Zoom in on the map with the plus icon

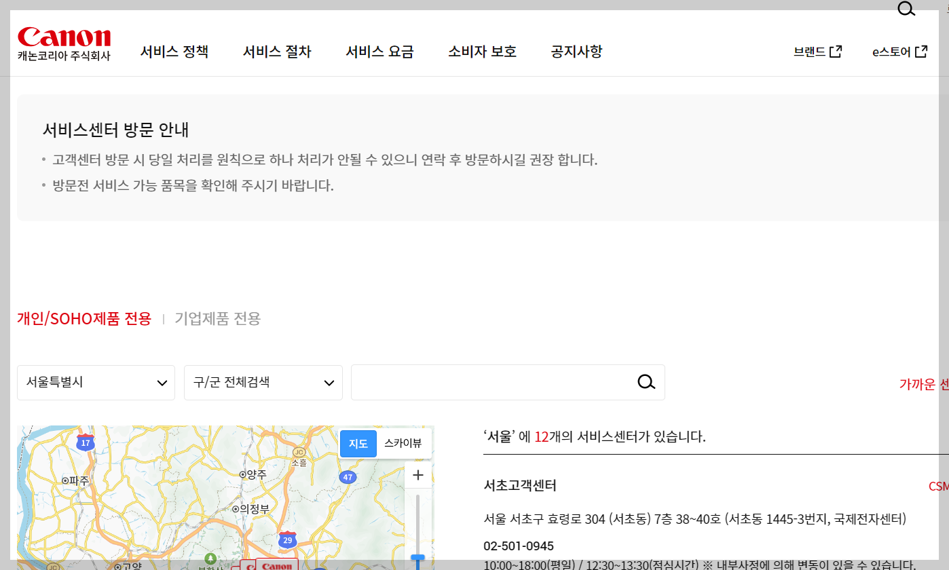417,475
